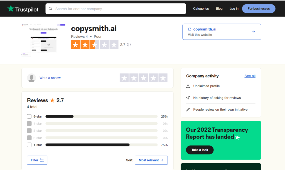The height and width of the screenshot is (170, 285).
Task: Click the For businesses button
Action: click(259, 9)
